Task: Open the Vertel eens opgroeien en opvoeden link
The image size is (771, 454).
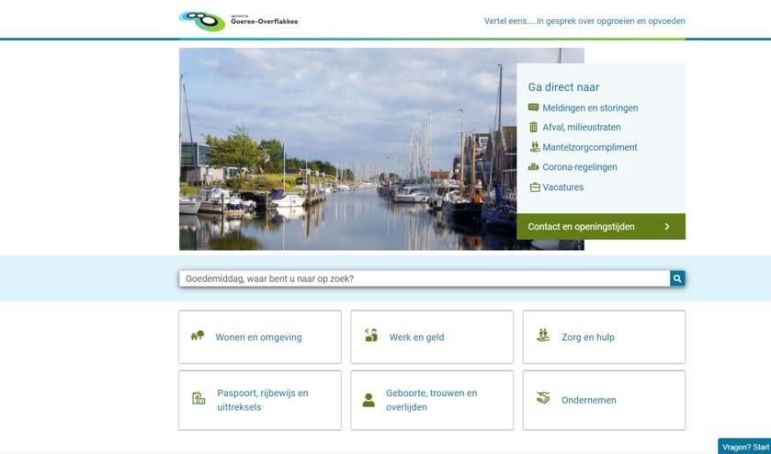Action: [x=584, y=21]
